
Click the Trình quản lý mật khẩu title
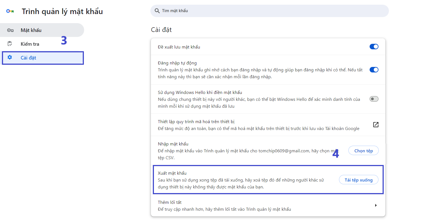pos(62,11)
